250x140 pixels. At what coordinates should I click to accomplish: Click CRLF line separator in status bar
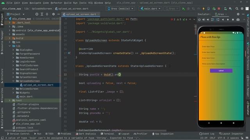(x=212, y=138)
